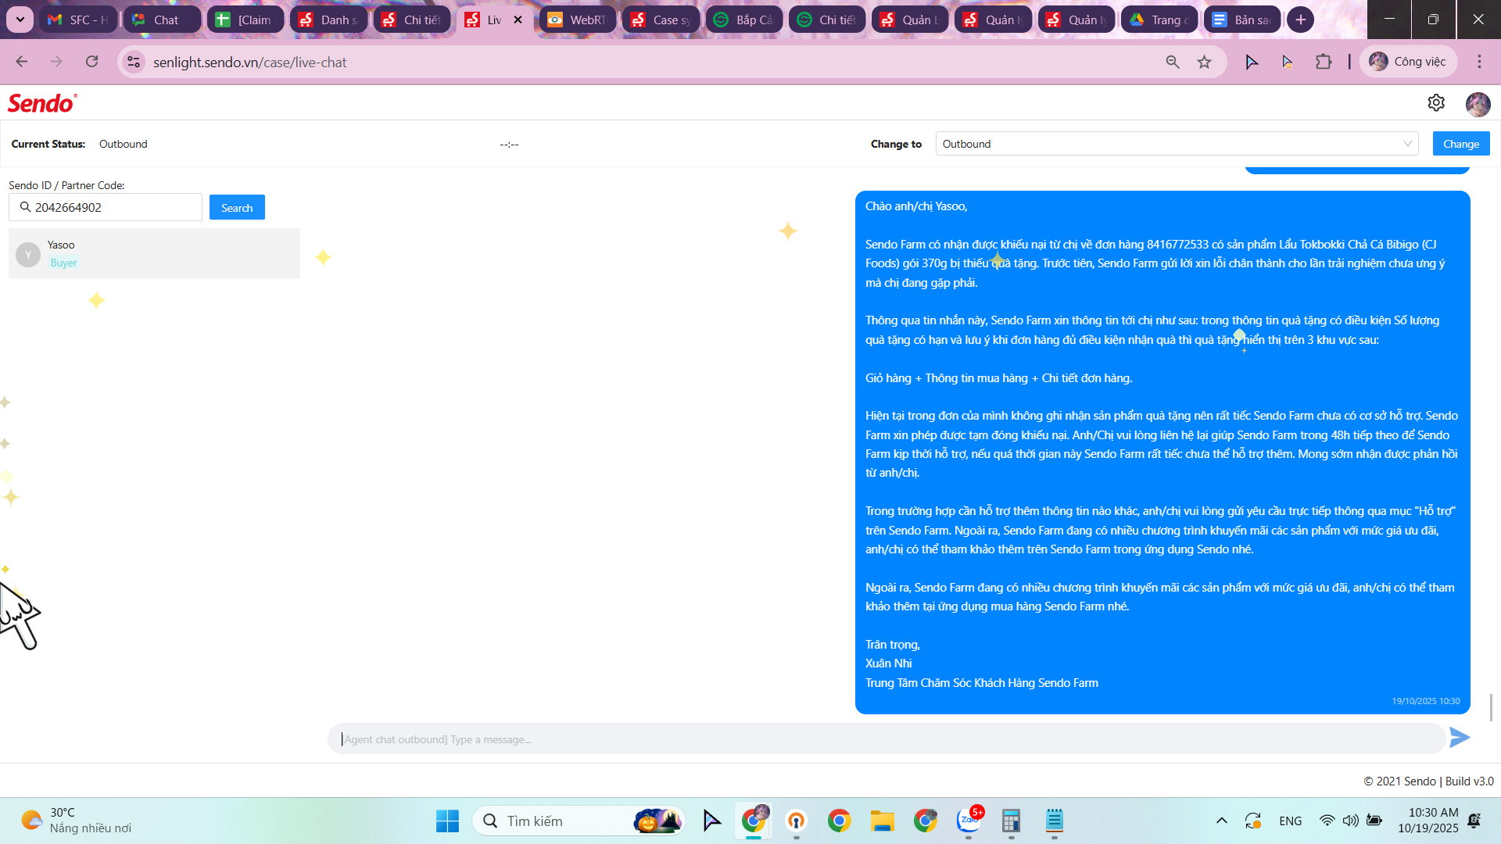This screenshot has width=1501, height=844.
Task: Open the tab search dropdown arrow
Action: (x=20, y=20)
